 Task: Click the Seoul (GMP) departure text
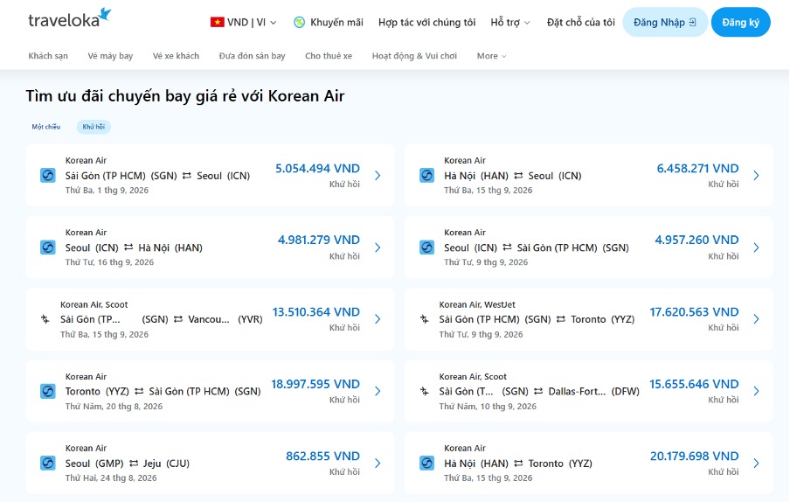(94, 464)
